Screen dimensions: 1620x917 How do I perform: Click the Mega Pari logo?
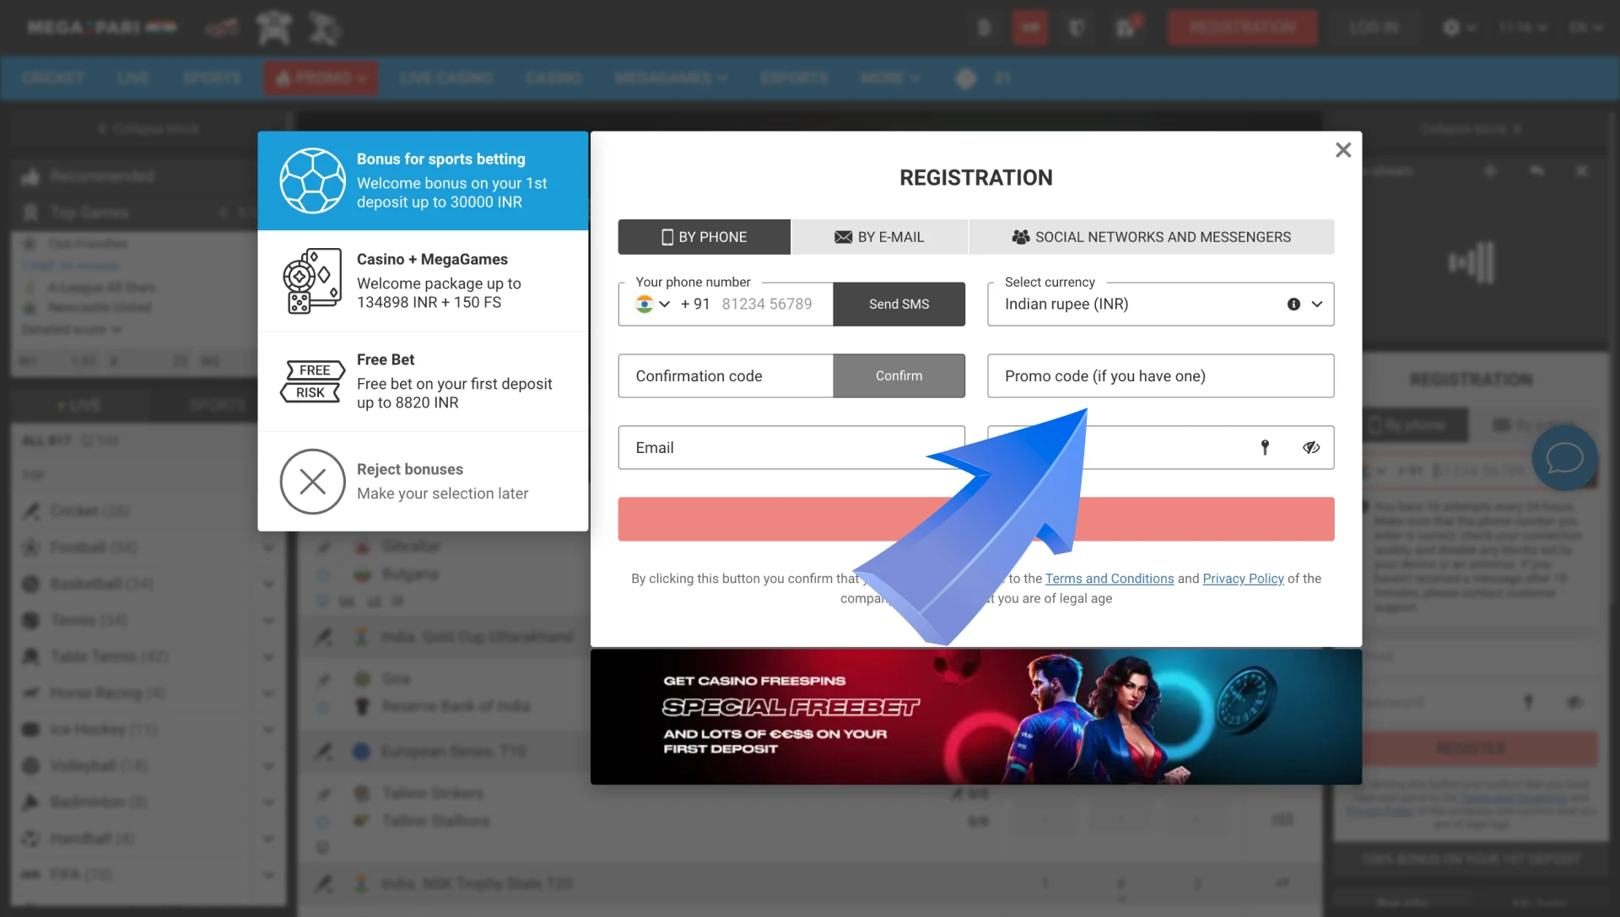(101, 28)
